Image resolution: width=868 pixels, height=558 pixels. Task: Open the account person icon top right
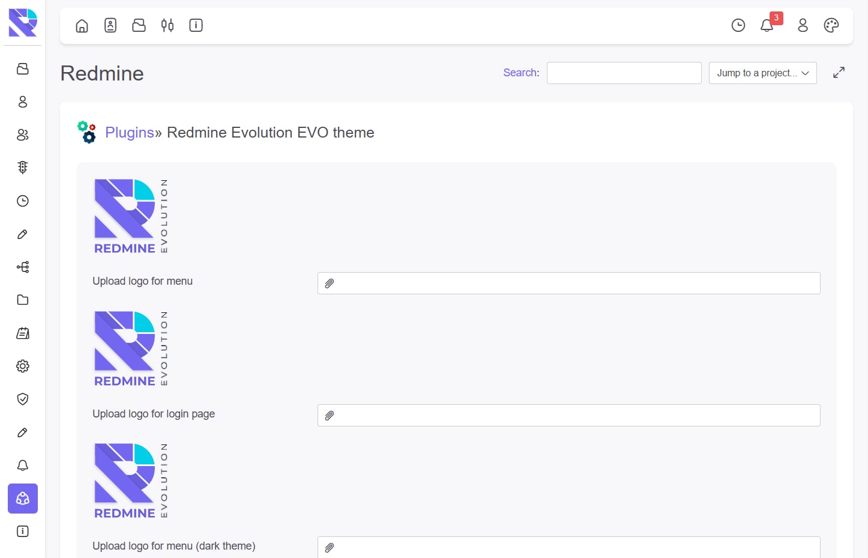click(x=803, y=26)
